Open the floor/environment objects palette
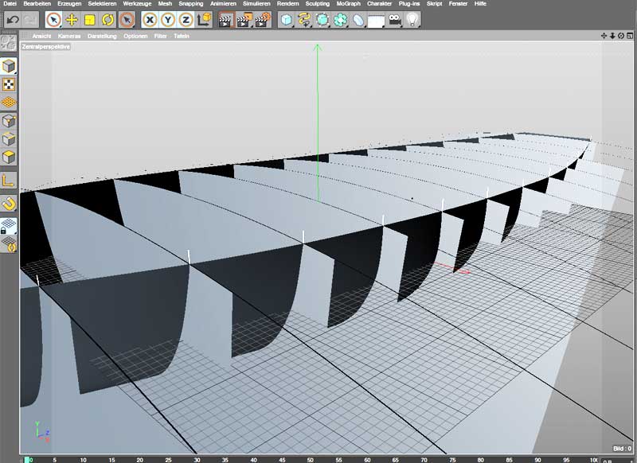 click(x=376, y=20)
